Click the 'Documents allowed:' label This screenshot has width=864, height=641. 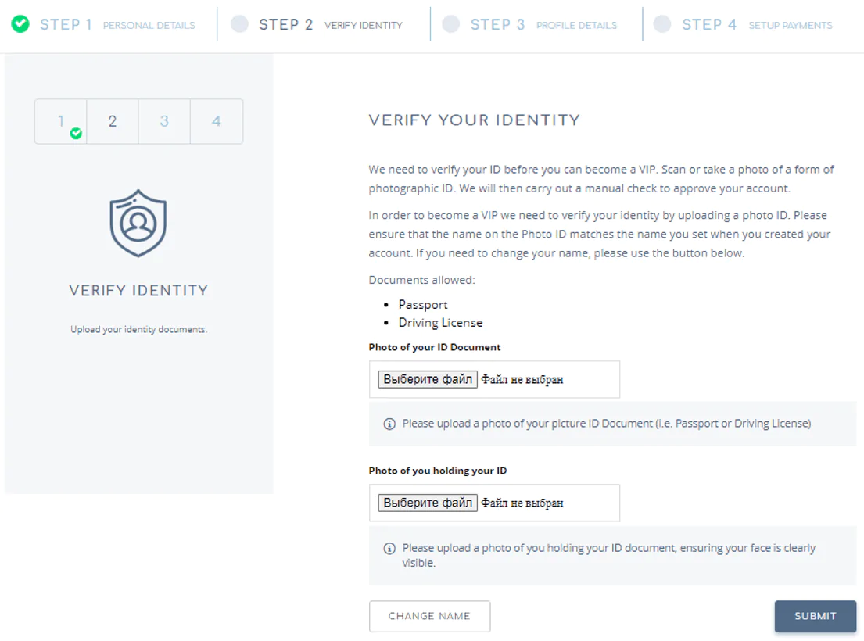coord(421,280)
